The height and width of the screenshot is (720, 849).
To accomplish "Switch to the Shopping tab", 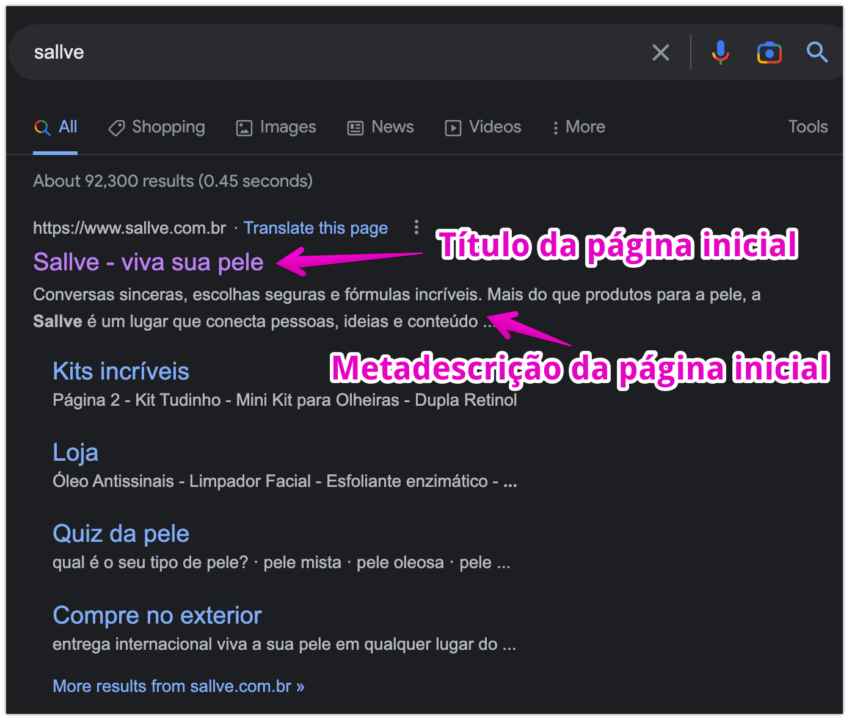I will [156, 127].
